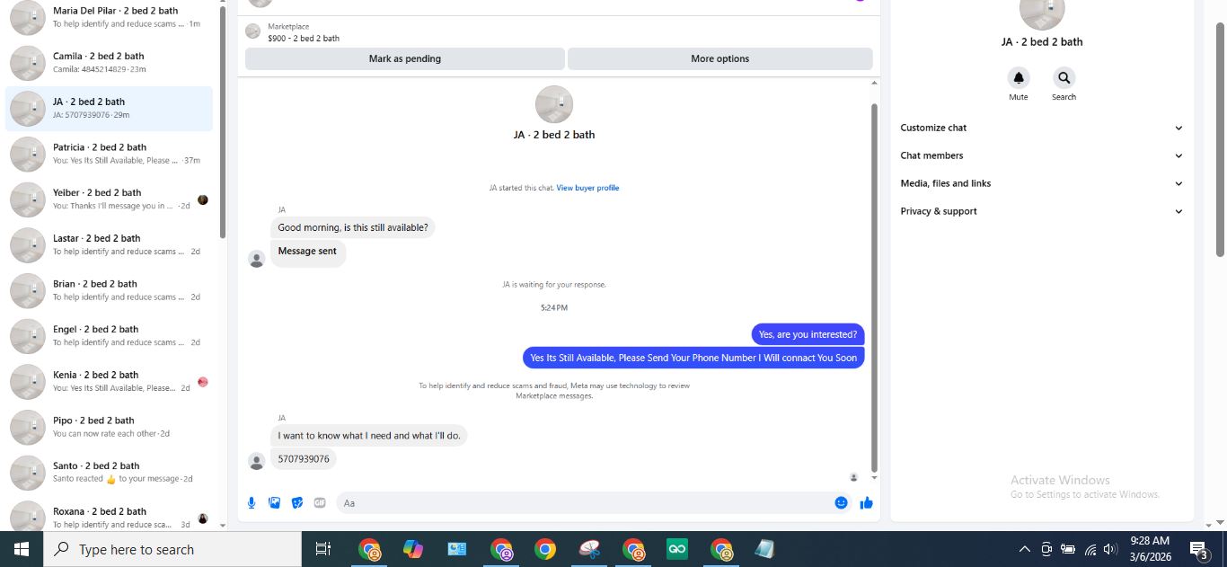The image size is (1227, 567).
Task: Click the Mark as pending button
Action: point(405,58)
